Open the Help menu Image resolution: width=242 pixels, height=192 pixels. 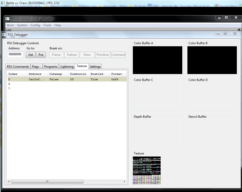[58, 25]
